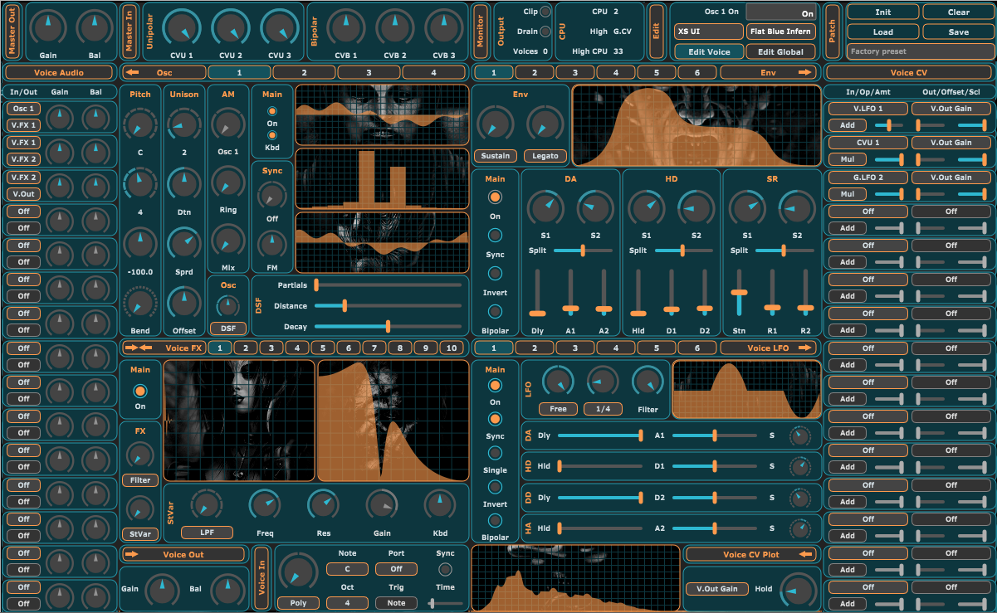Open the XS UI dropdown
The height and width of the screenshot is (613, 997).
708,32
